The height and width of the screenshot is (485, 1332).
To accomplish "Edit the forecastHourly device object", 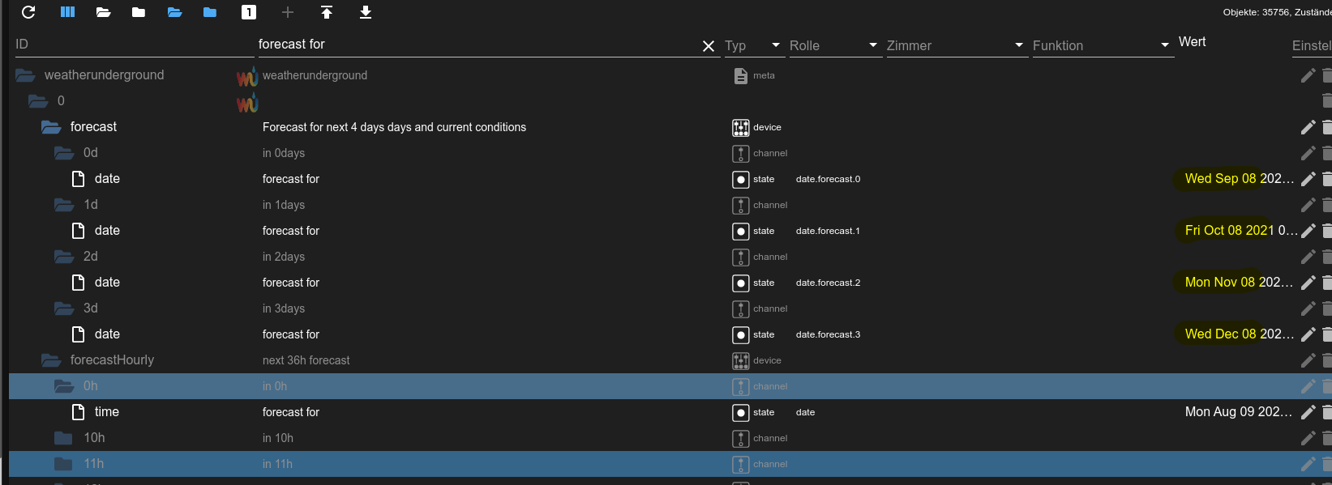I will point(1308,360).
